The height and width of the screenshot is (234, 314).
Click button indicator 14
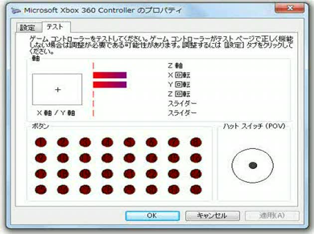point(152,158)
